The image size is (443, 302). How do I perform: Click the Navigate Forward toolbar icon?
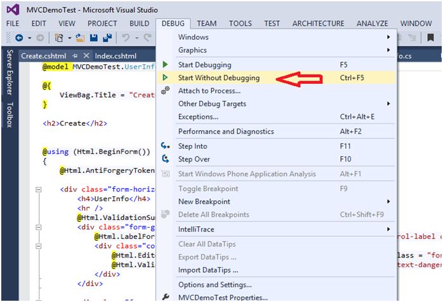[40, 38]
